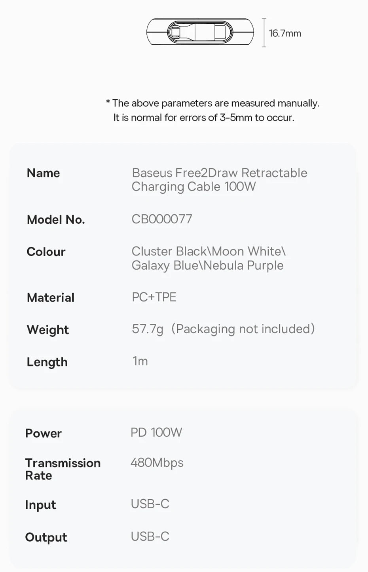Select the measured manually disclaimer line

tap(212, 103)
